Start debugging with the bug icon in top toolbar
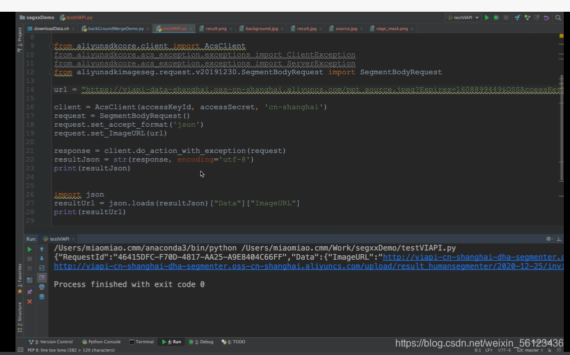 click(x=496, y=17)
